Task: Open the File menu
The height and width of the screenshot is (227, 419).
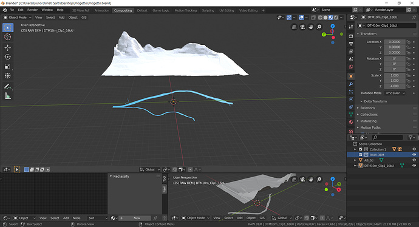Action: pyautogui.click(x=12, y=10)
